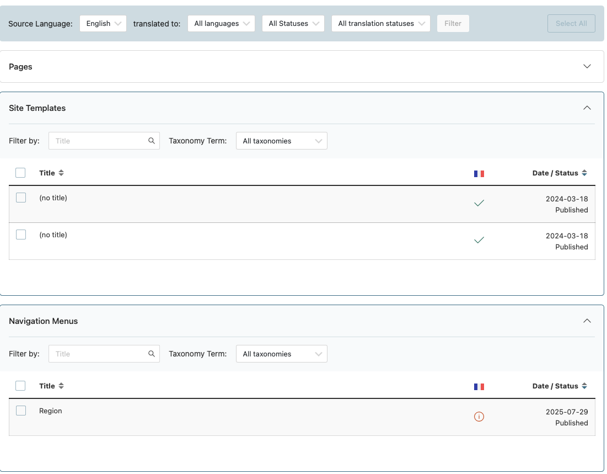Screen dimensions: 607x474
Task: Click the second (no title) translation checkmark
Action: [479, 240]
